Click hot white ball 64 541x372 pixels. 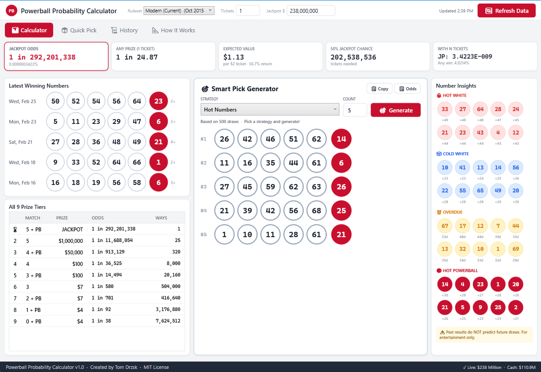480,109
